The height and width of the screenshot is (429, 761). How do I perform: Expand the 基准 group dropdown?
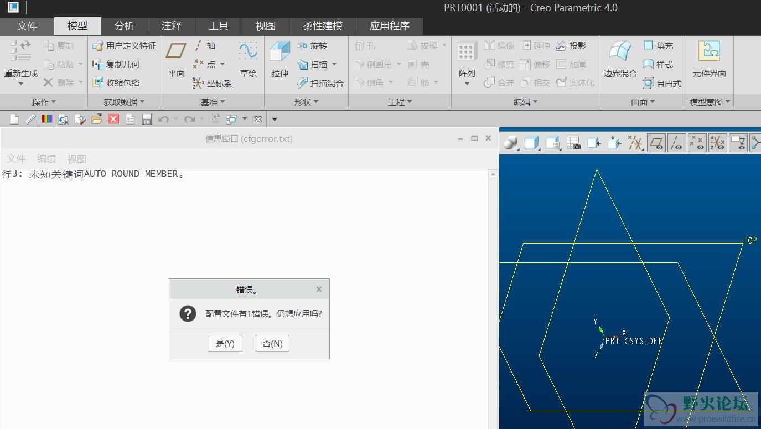click(213, 102)
